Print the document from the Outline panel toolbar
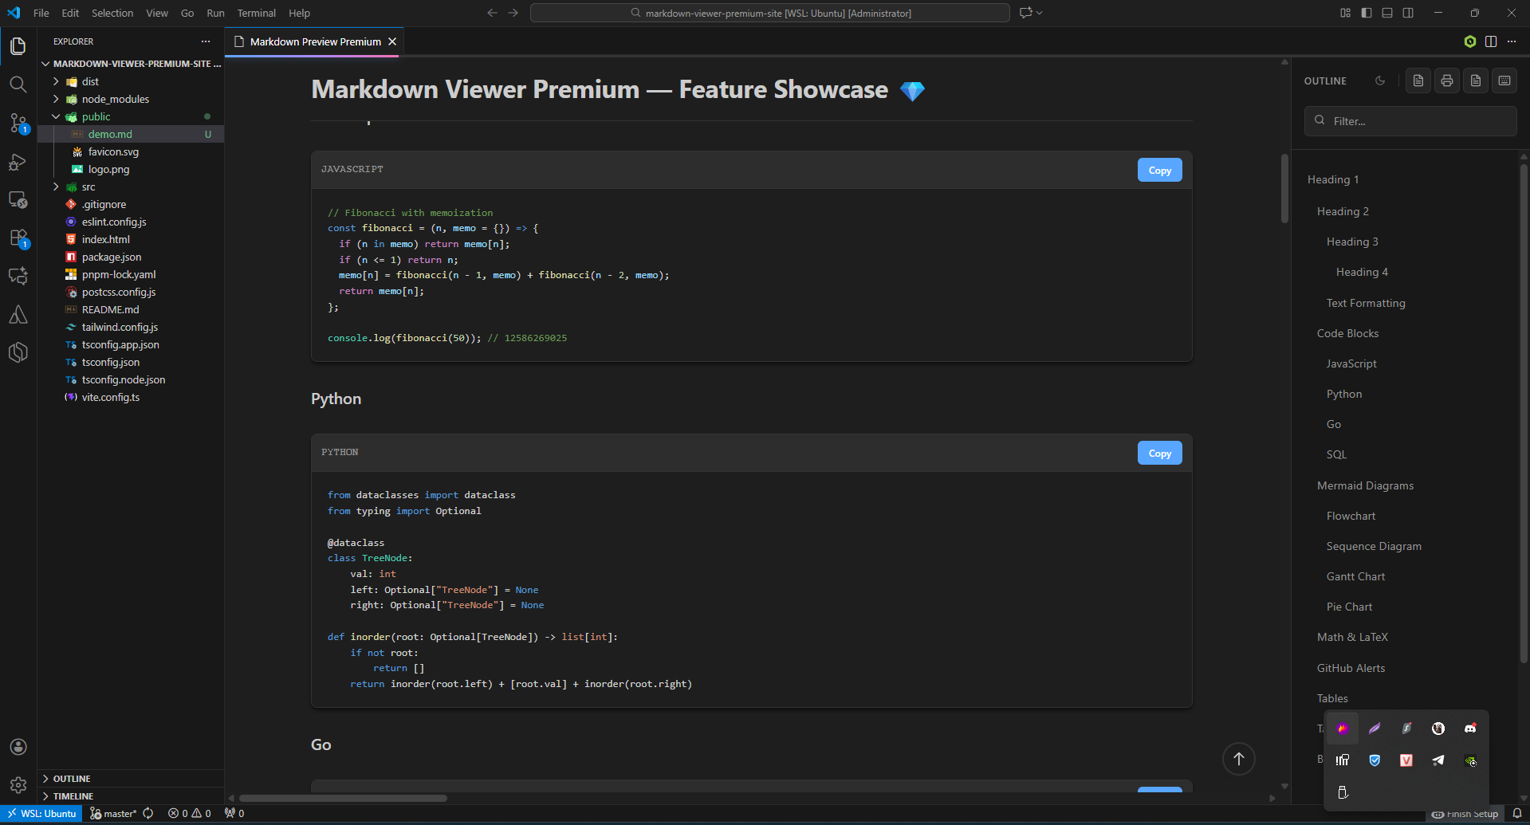Screen dimensions: 1530x825 pyautogui.click(x=1446, y=81)
